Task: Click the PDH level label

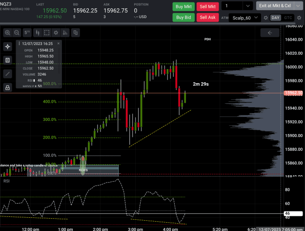Action: pos(207,39)
